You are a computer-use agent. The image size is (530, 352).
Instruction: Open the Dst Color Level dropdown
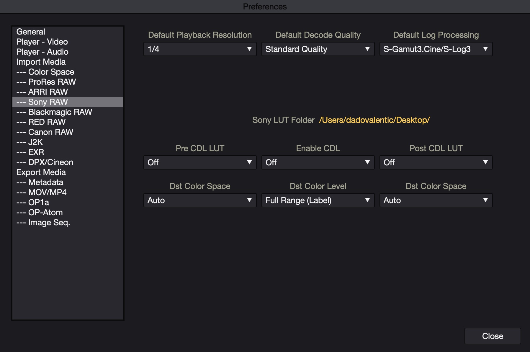pyautogui.click(x=318, y=200)
